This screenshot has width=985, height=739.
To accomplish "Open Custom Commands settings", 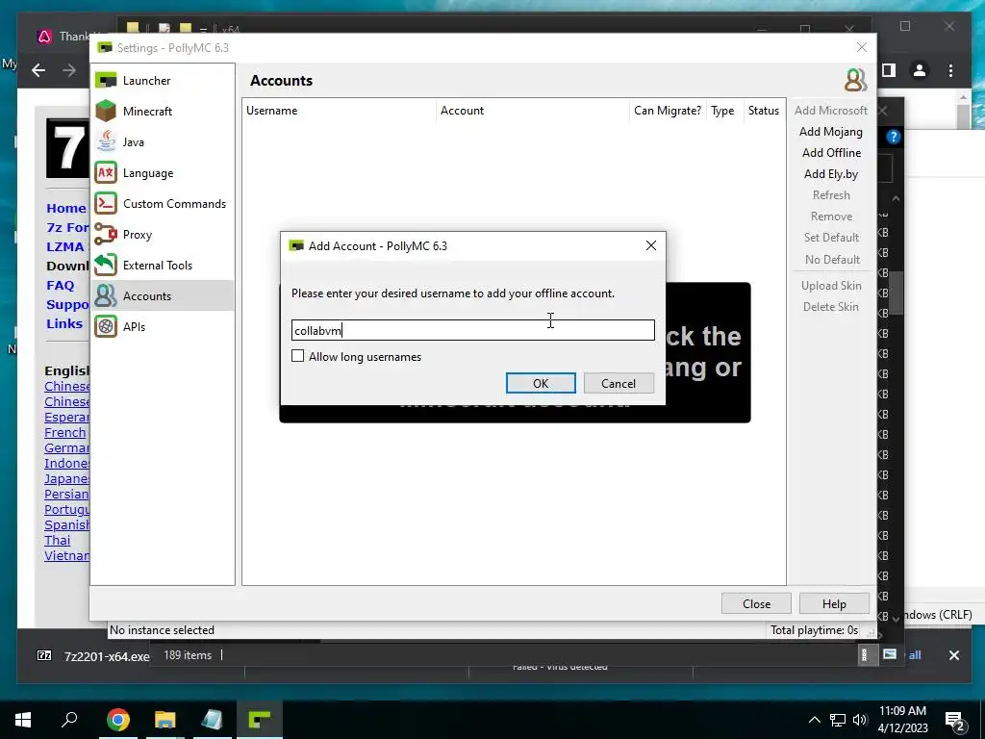I will pos(163,204).
